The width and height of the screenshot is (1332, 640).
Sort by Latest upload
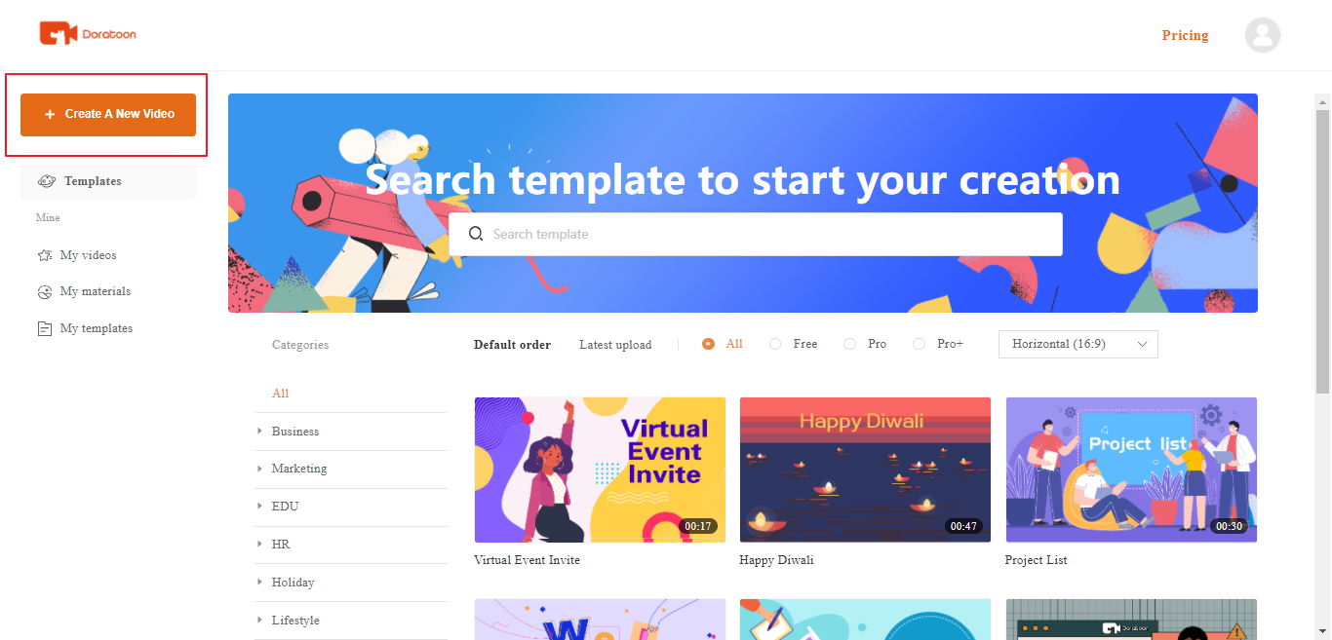615,345
